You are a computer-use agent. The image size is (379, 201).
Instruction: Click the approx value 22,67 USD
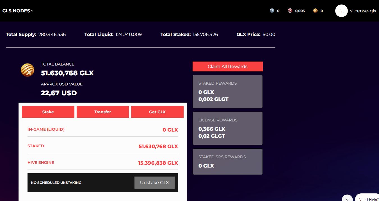pos(59,93)
